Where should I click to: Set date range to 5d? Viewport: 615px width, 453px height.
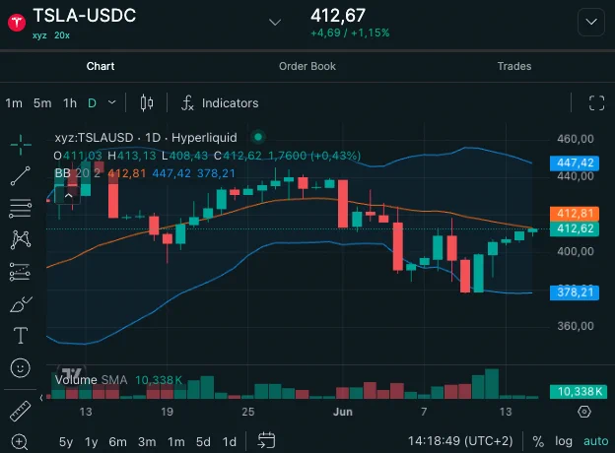(203, 442)
